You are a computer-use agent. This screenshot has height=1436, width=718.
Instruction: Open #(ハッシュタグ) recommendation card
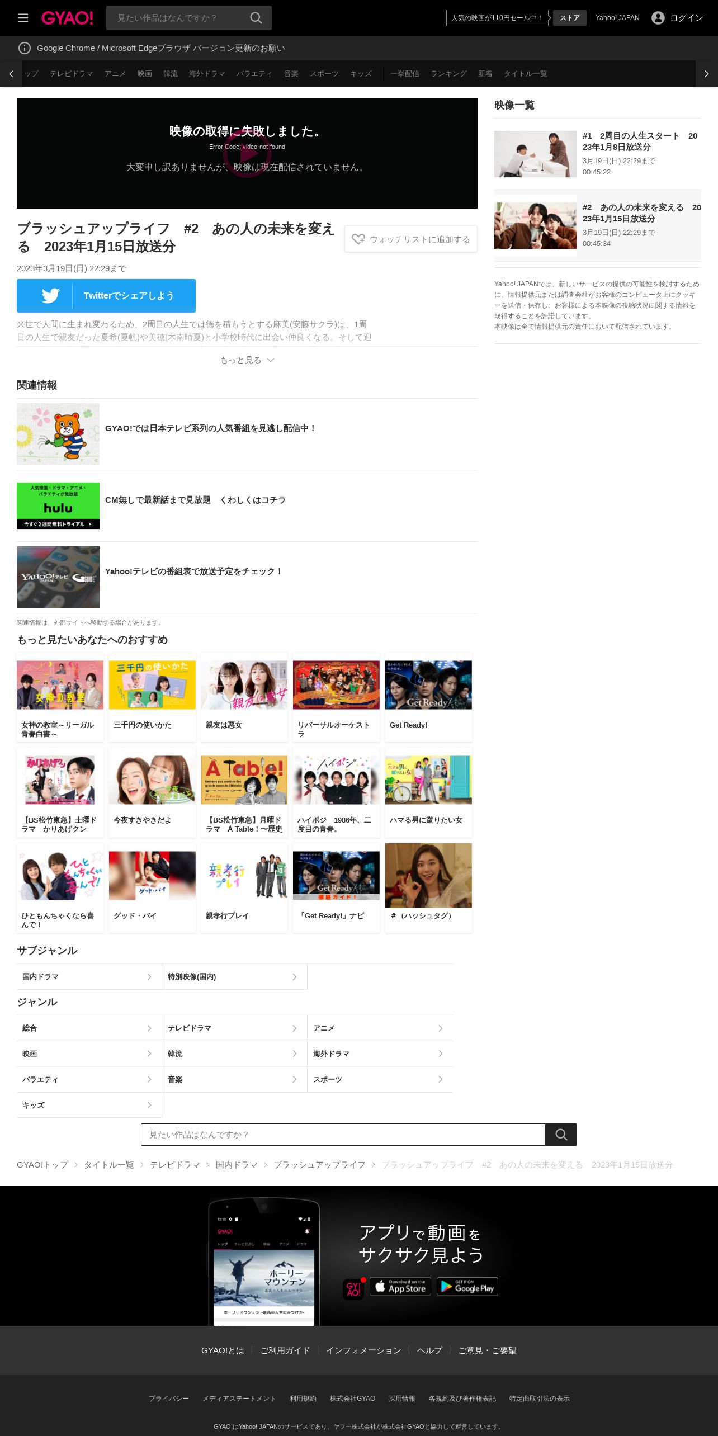click(x=428, y=888)
